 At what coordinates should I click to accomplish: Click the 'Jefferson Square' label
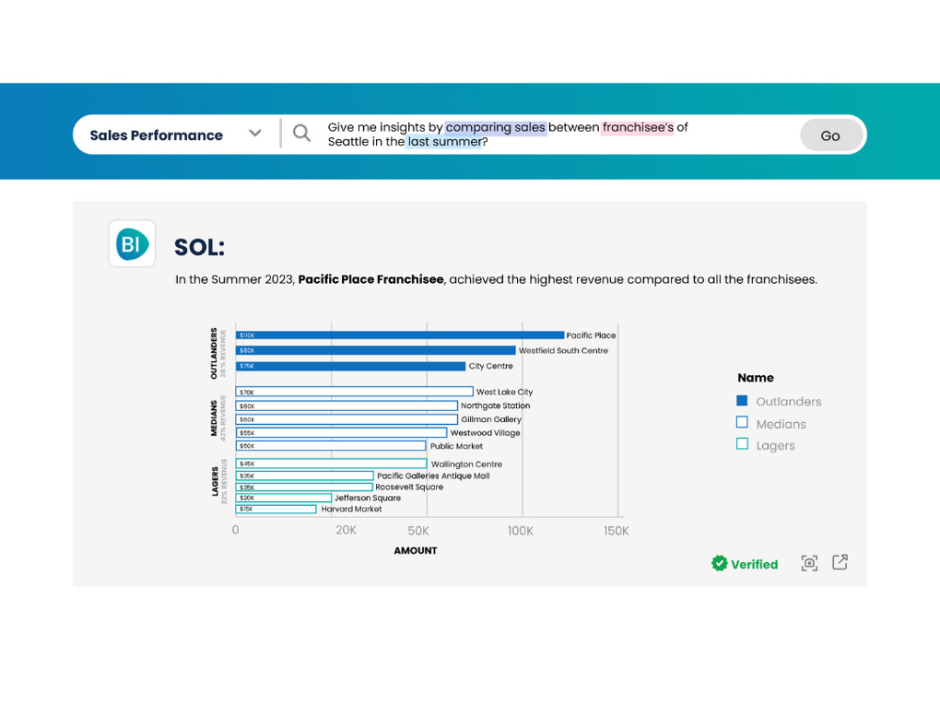[368, 497]
